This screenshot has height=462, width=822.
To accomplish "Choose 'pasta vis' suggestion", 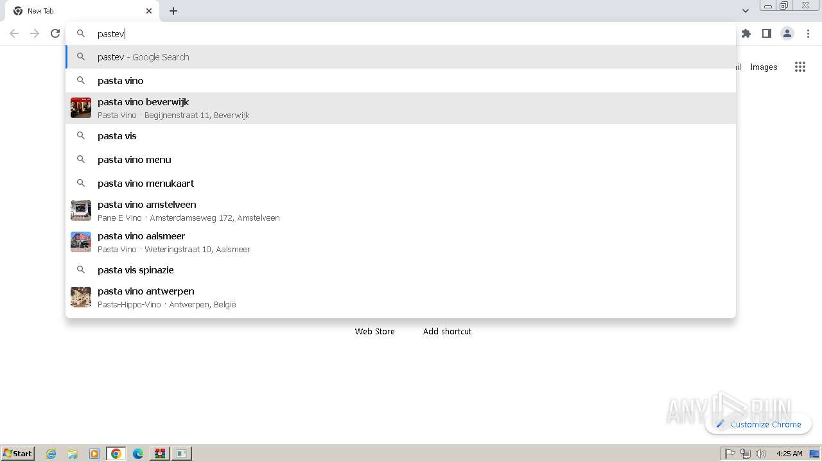I will coord(401,136).
